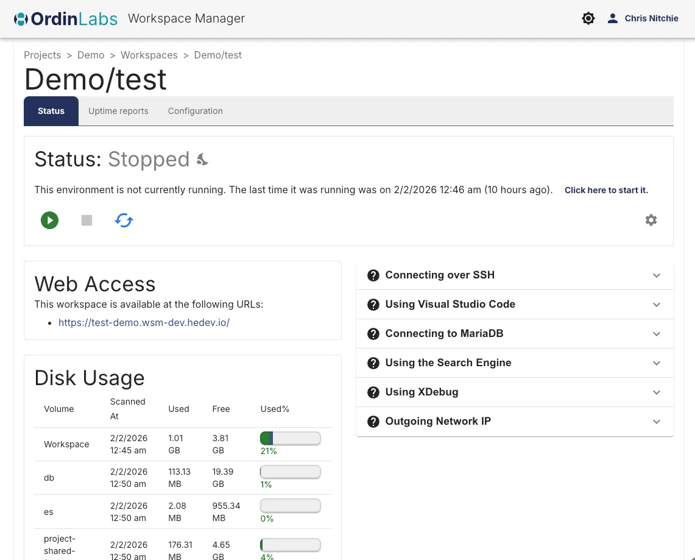The height and width of the screenshot is (560, 695).
Task: Switch to the Uptime reports tab
Action: coord(118,111)
